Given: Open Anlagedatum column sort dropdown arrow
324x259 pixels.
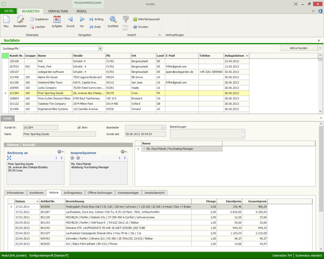Looking at the screenshot, I should [x=247, y=56].
